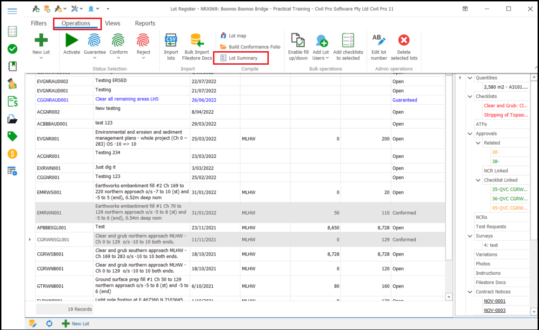Select the CGGNRAUD001 lot row

point(53,100)
